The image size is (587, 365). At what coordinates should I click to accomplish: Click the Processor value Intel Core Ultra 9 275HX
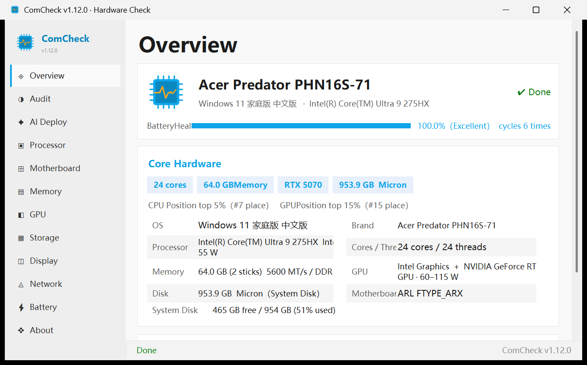click(x=266, y=247)
